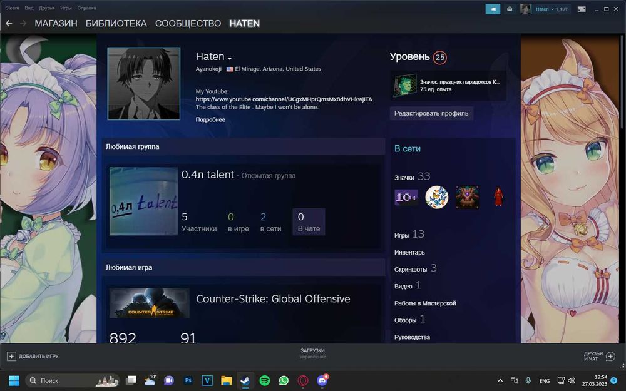Open the Вид menu
The image size is (626, 391).
point(29,8)
